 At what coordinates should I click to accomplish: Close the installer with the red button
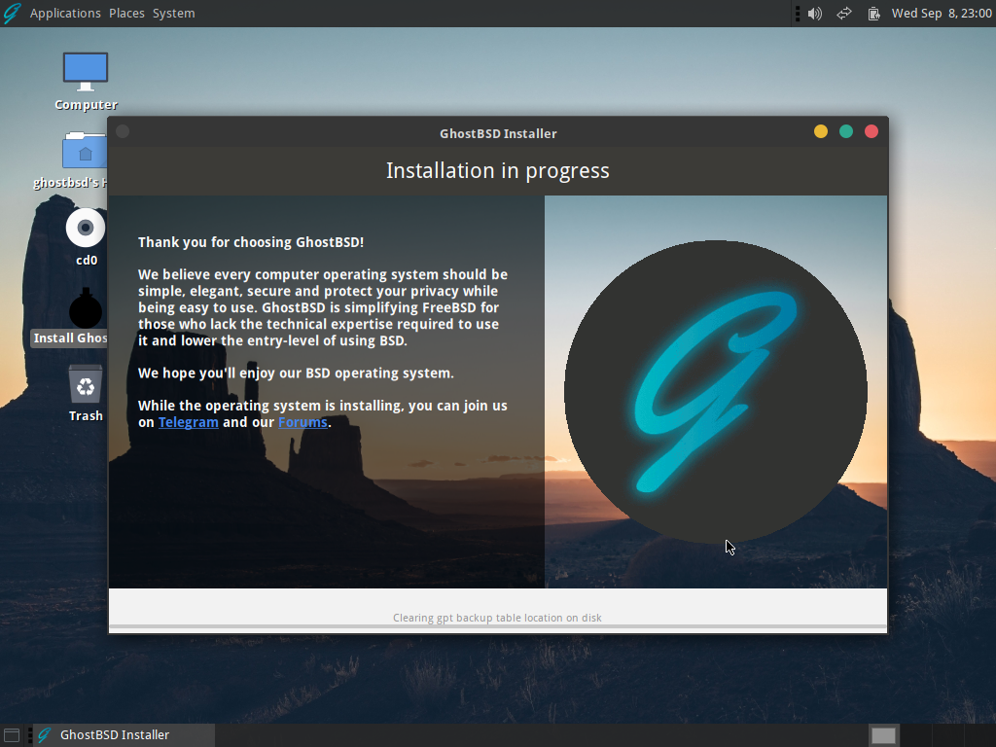(x=871, y=131)
